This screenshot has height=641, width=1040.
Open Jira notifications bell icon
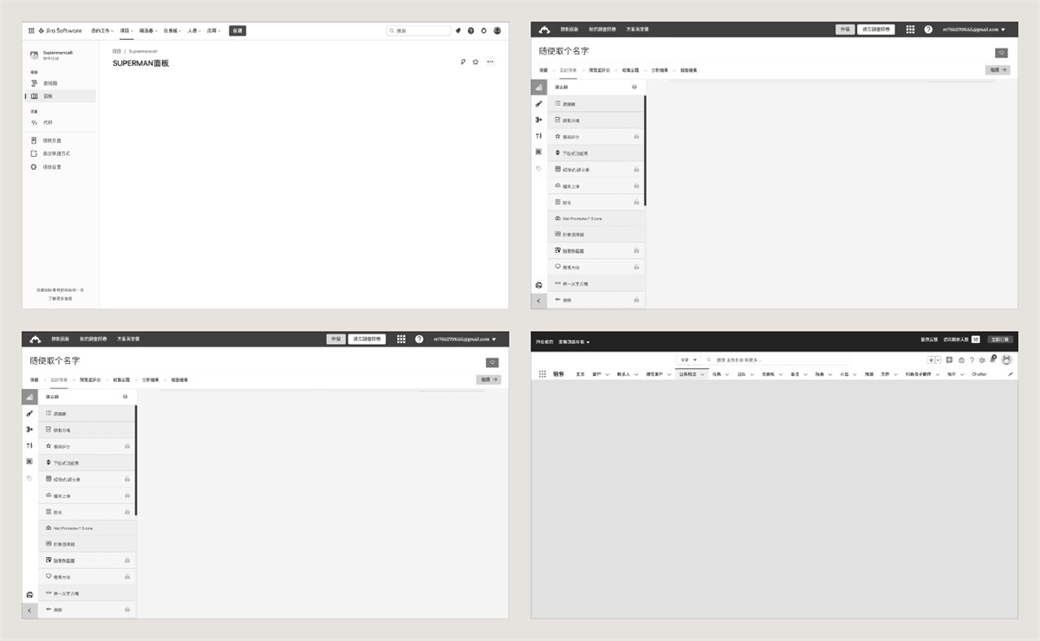tap(458, 30)
